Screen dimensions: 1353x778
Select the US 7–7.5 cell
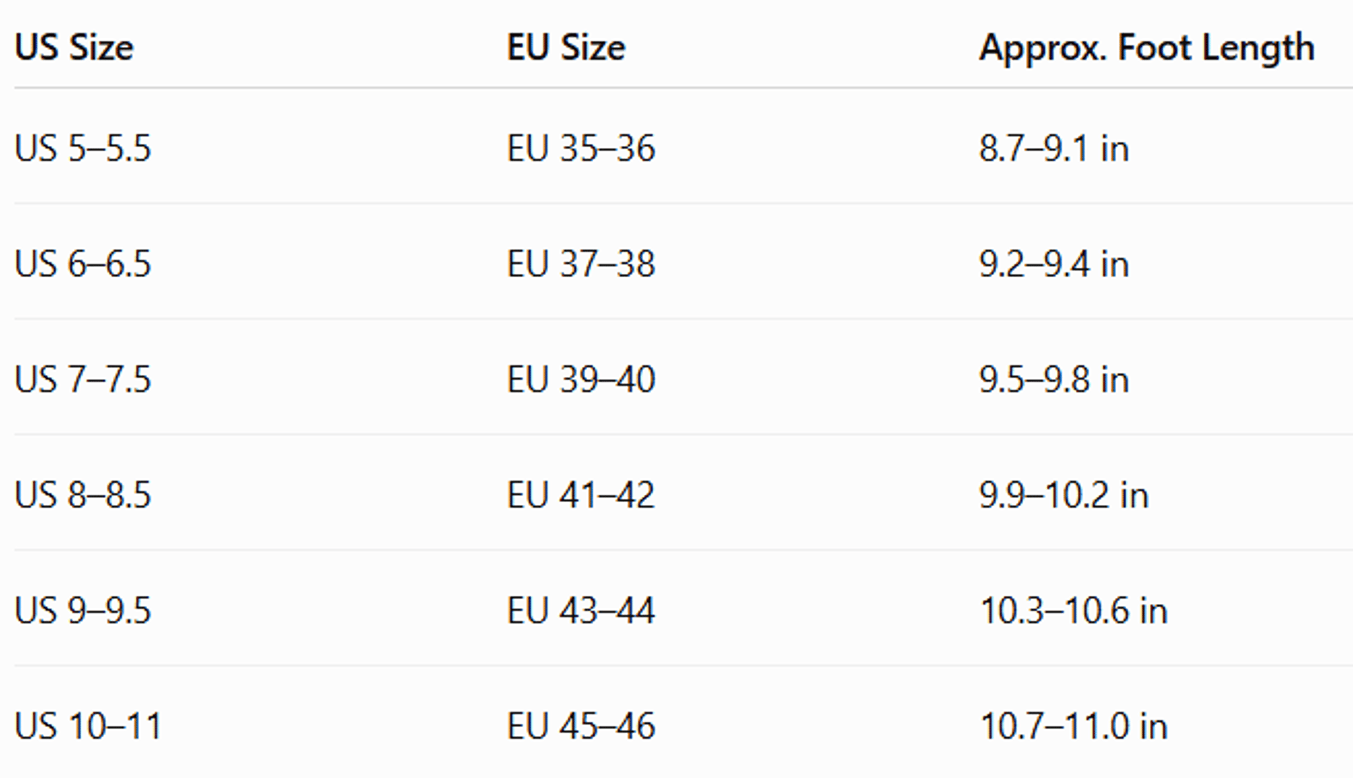pos(83,379)
